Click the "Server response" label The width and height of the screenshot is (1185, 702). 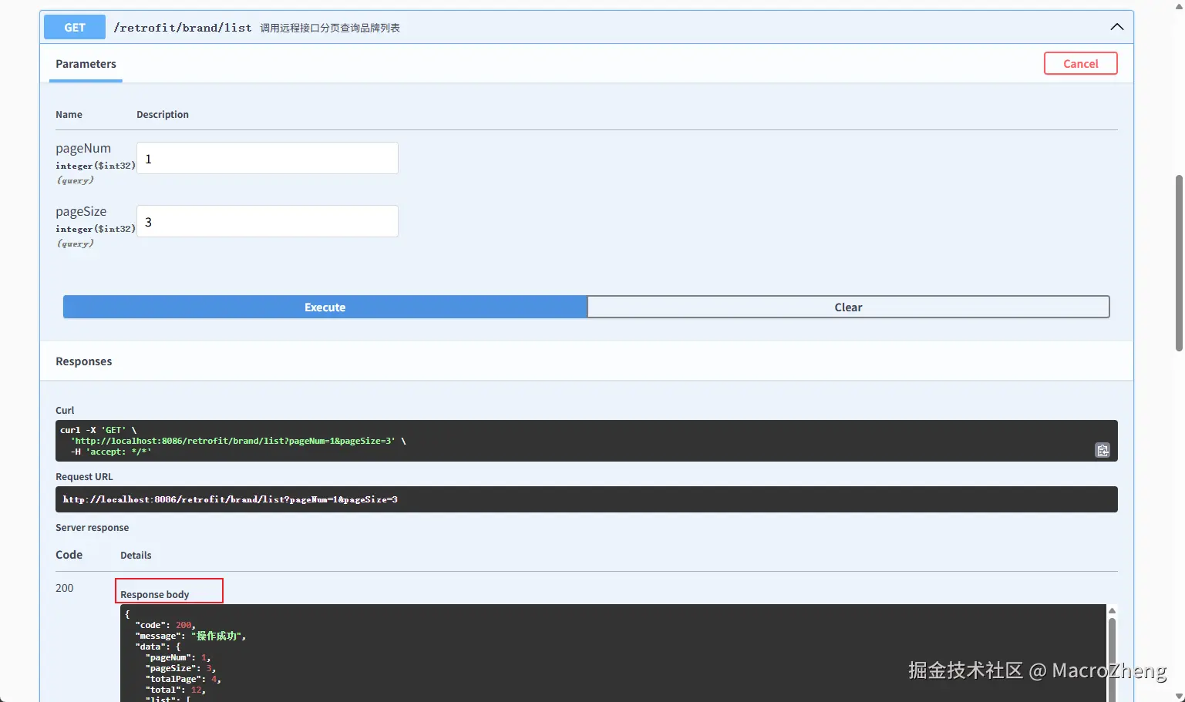pos(92,528)
